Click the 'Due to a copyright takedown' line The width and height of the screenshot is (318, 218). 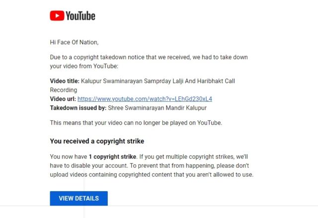click(149, 57)
